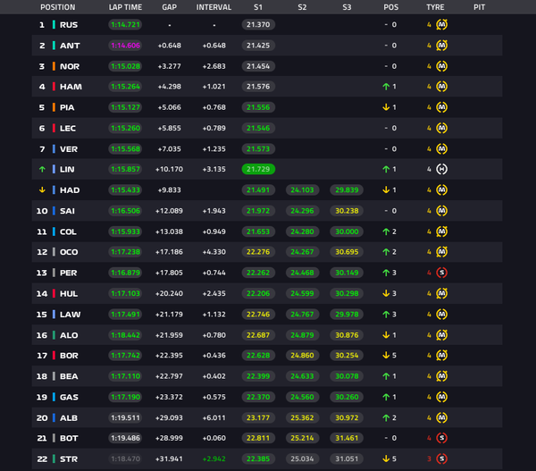Screen dimensions: 536x471
Task: Select driver VER's name
Action: point(69,149)
